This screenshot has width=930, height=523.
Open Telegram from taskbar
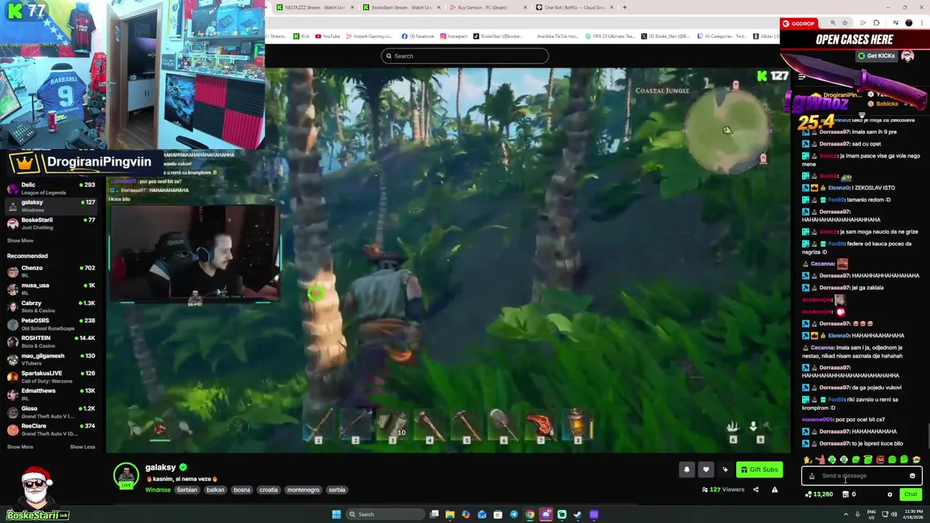tap(514, 514)
